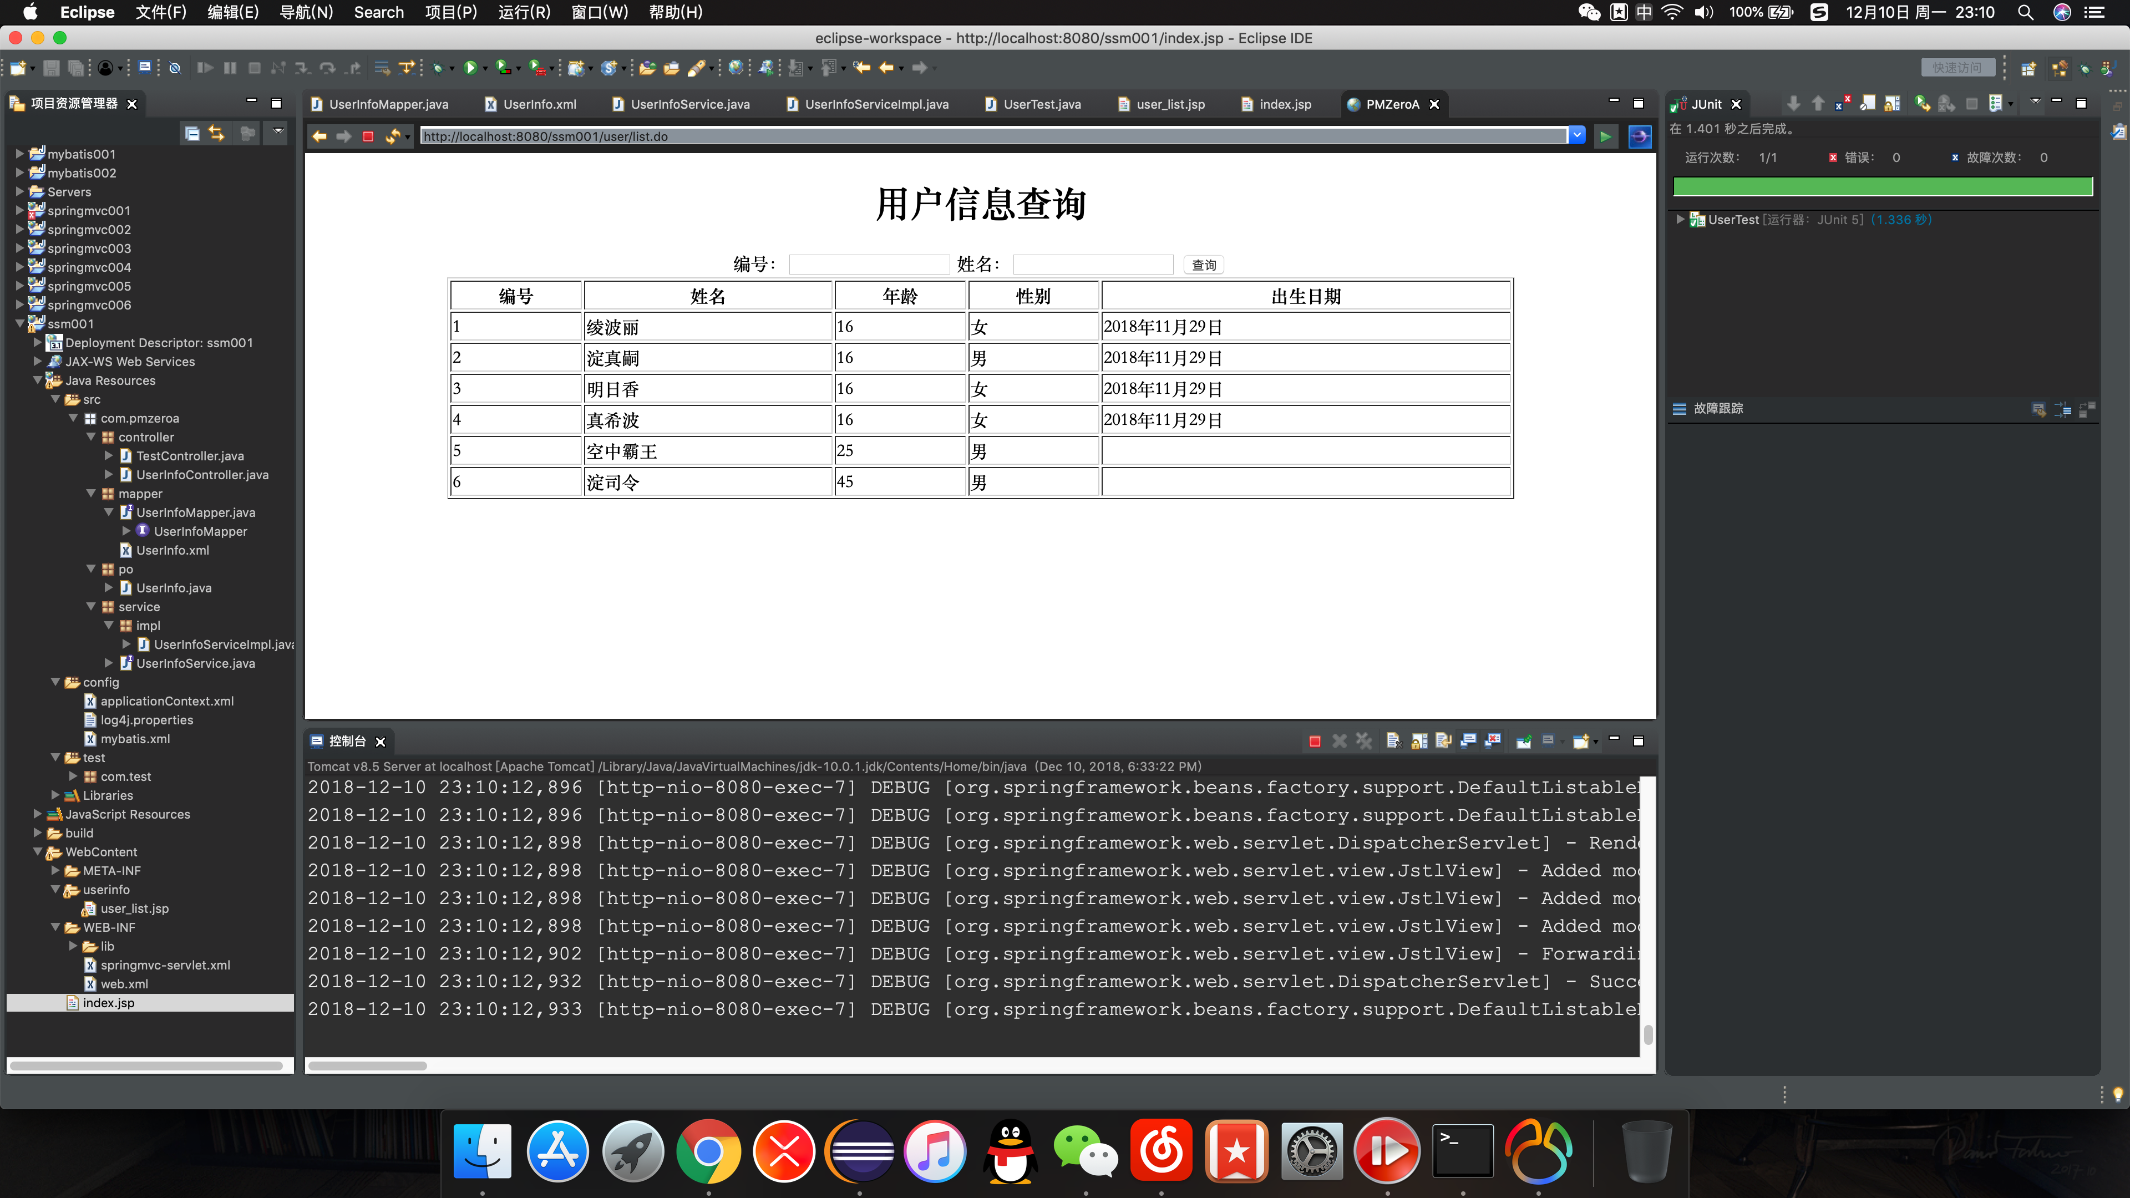Terminate Tomcat with red stop icon
2130x1198 pixels.
point(1315,742)
